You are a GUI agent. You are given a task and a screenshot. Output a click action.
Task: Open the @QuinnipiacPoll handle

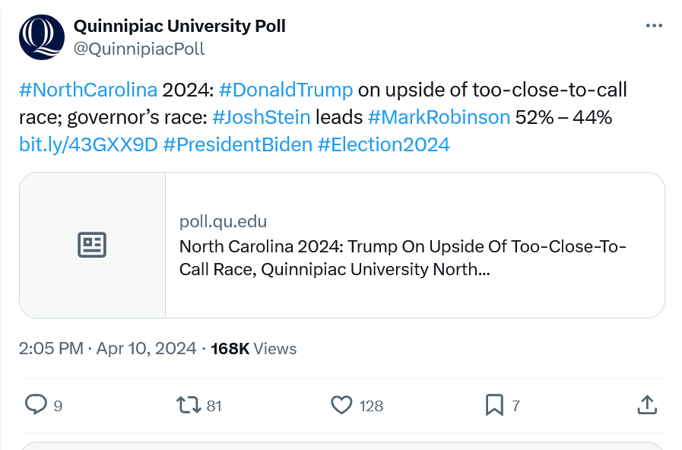(x=139, y=49)
